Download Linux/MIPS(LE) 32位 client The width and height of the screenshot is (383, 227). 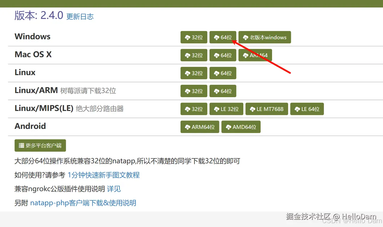[x=194, y=109]
